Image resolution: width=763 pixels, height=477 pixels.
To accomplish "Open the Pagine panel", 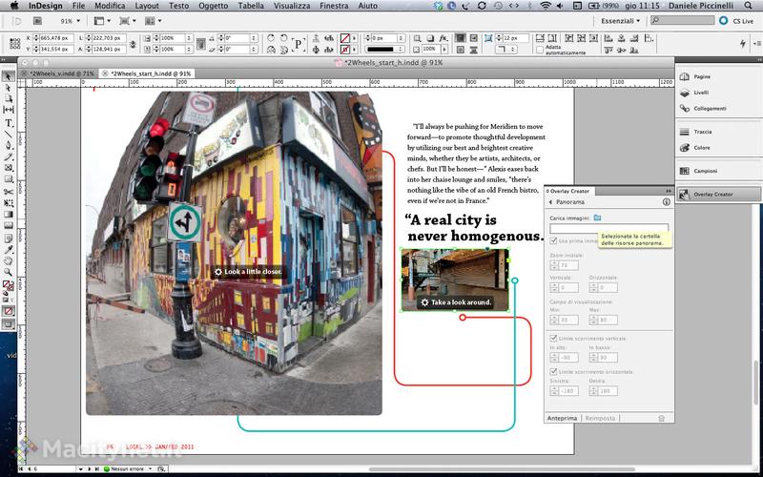I will pos(702,76).
